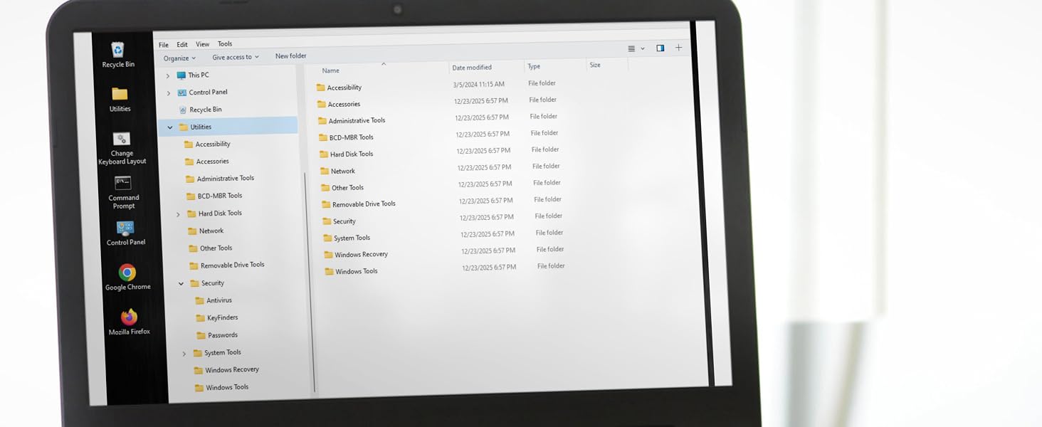Click the Security folder icon in file list
Image resolution: width=1042 pixels, height=427 pixels.
(x=327, y=221)
